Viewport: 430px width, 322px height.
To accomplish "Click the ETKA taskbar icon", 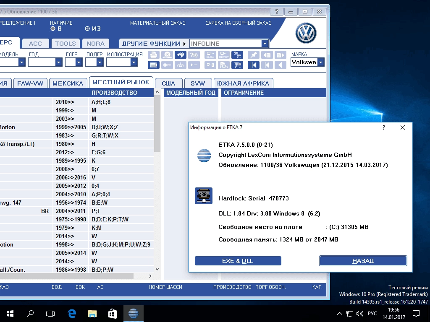I will click(x=133, y=314).
